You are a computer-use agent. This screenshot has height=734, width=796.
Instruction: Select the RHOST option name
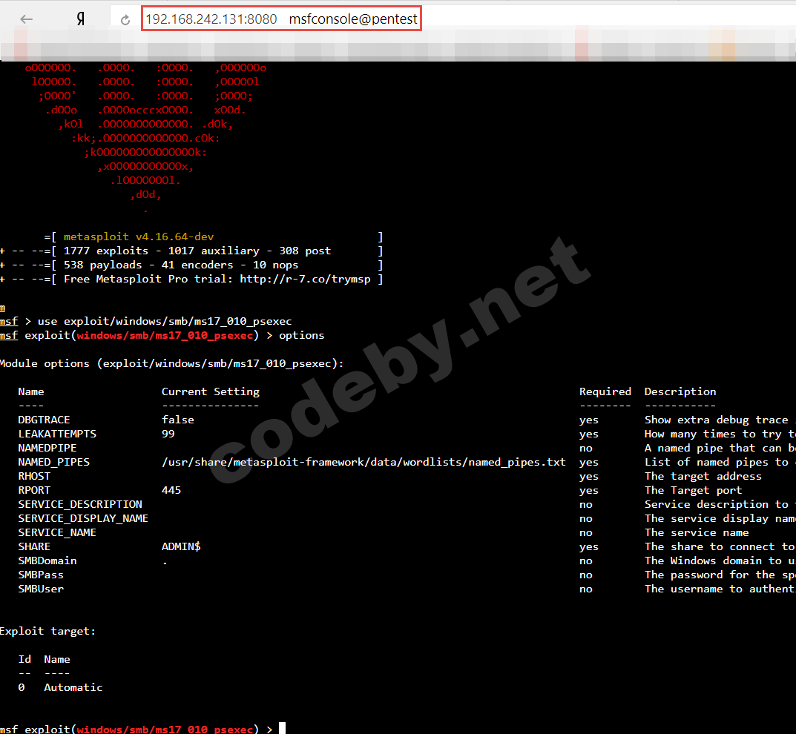click(34, 476)
